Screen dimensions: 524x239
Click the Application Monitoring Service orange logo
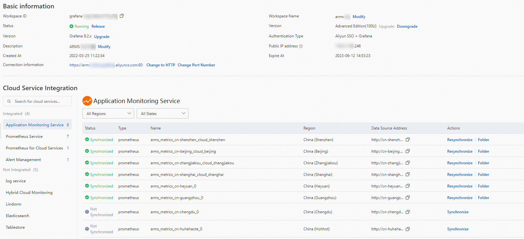(x=87, y=101)
